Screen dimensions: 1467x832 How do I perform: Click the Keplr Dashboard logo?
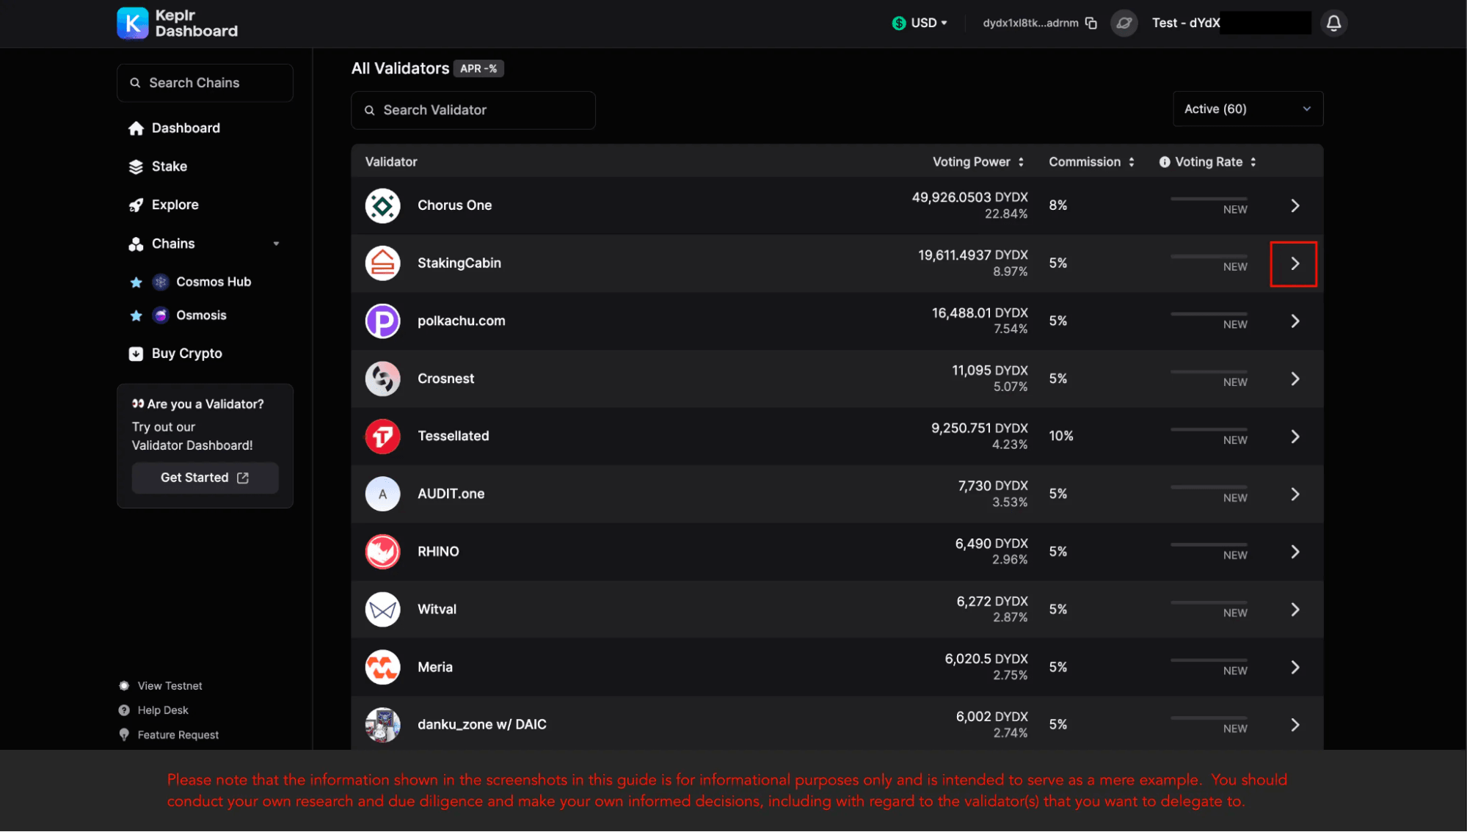tap(178, 23)
